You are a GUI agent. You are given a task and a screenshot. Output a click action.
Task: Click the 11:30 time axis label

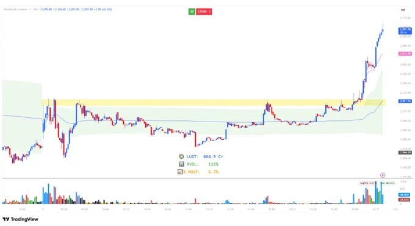(230, 210)
